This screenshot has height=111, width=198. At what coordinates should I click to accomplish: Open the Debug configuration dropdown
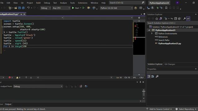(x=46, y=8)
